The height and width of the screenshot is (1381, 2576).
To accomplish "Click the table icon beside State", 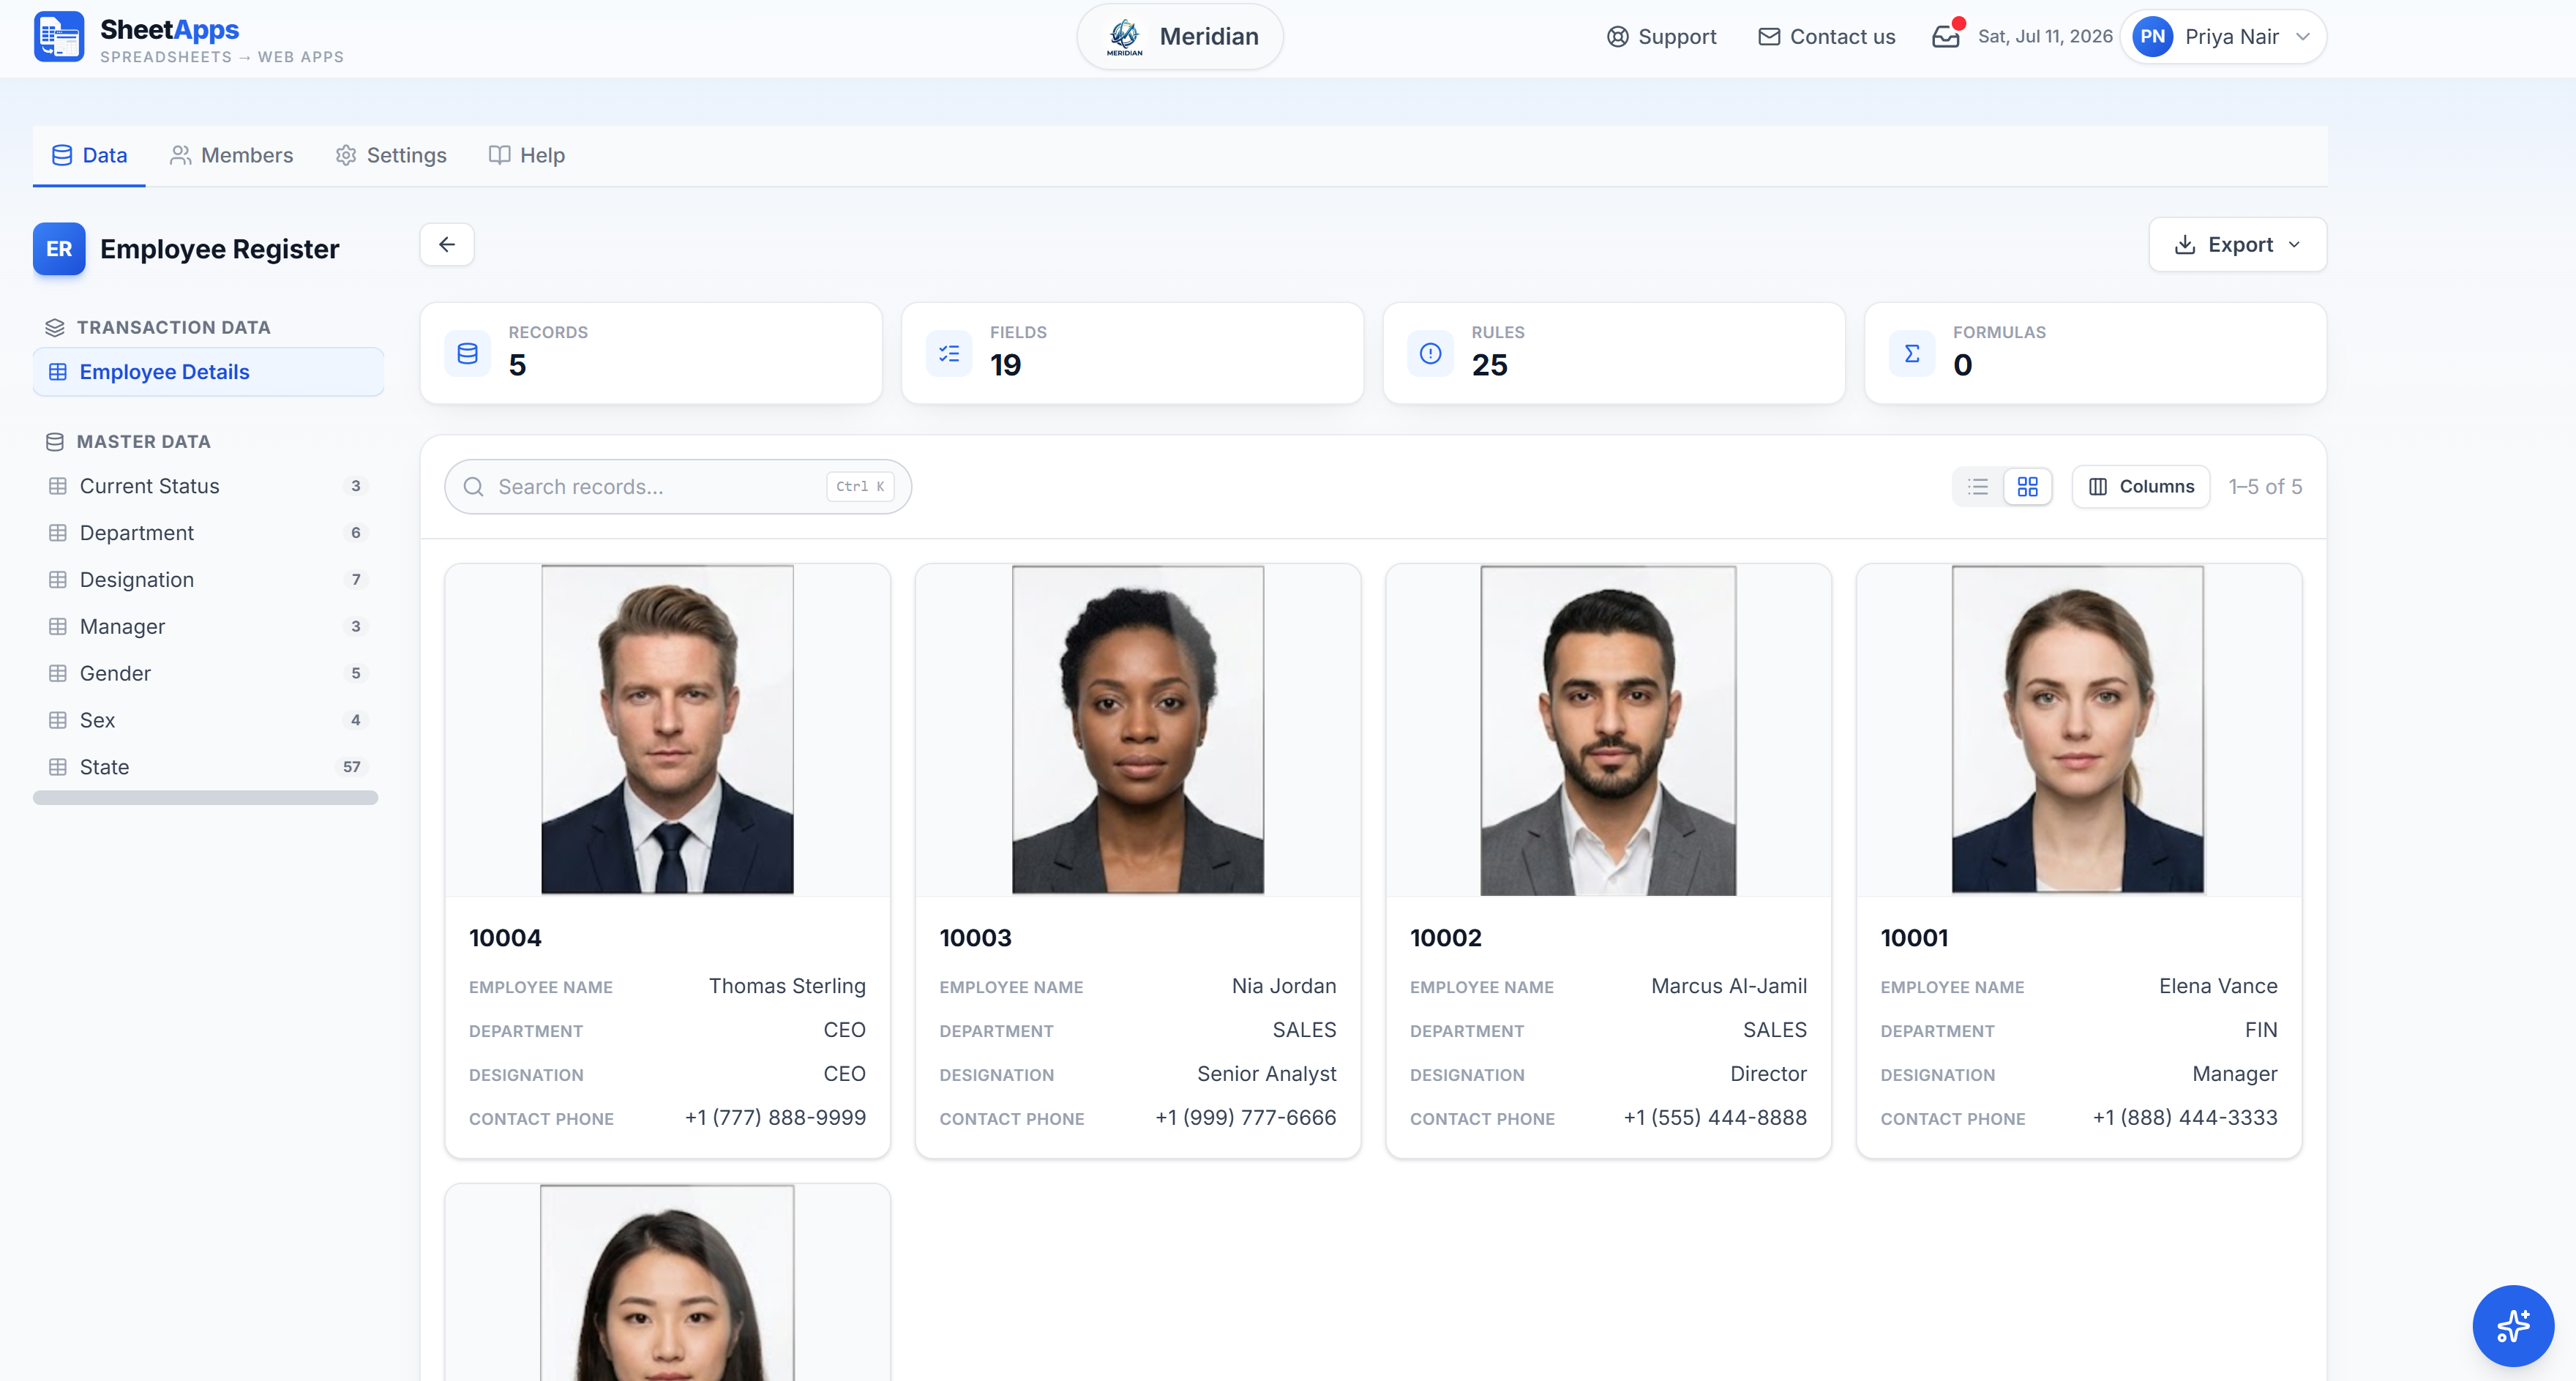I will pos(58,767).
